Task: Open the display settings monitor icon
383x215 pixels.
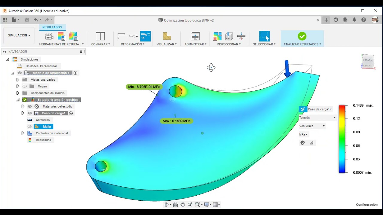Action: 207,205
